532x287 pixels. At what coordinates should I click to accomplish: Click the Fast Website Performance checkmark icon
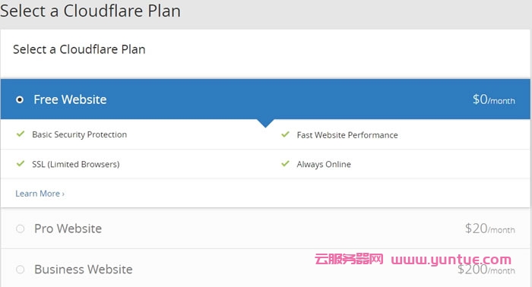coord(285,134)
